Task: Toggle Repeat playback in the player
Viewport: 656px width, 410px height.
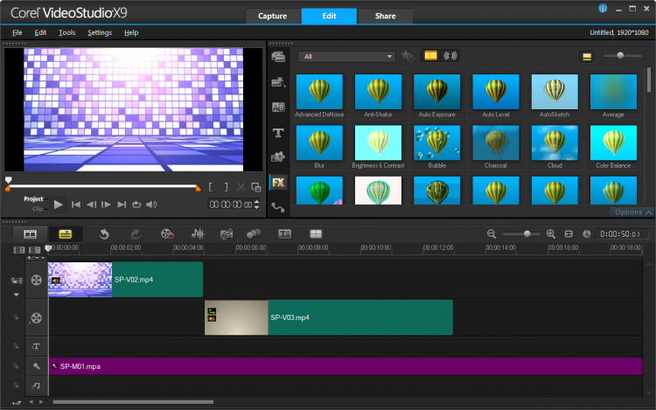Action: 136,205
